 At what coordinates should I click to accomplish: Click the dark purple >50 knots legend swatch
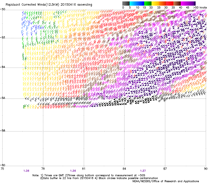tap(195, 3)
